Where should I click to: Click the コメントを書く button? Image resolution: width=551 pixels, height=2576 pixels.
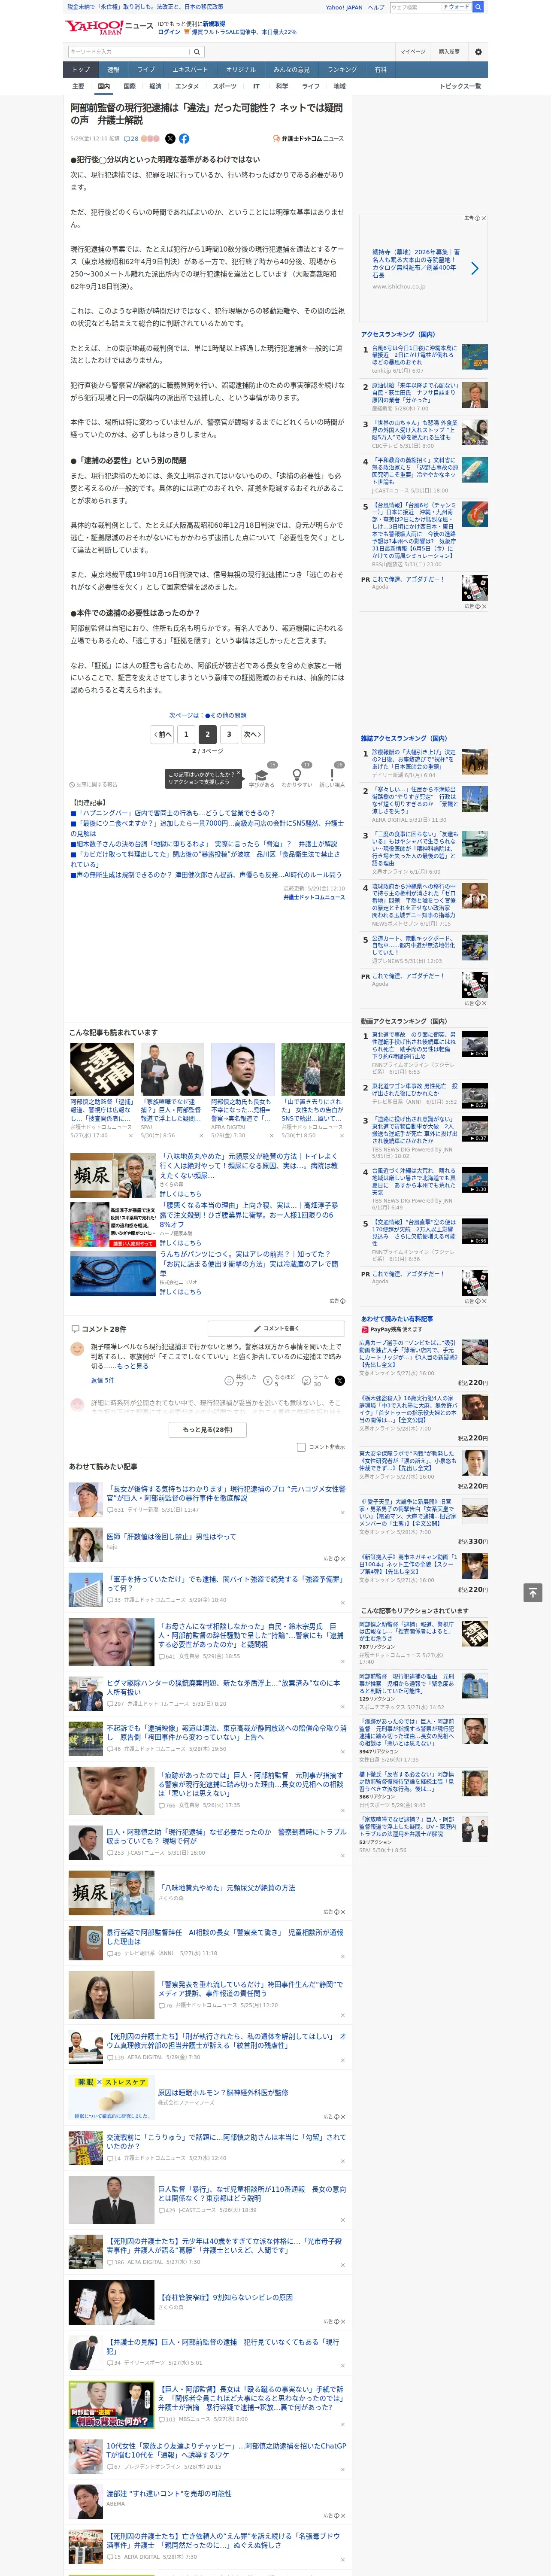coord(276,1329)
